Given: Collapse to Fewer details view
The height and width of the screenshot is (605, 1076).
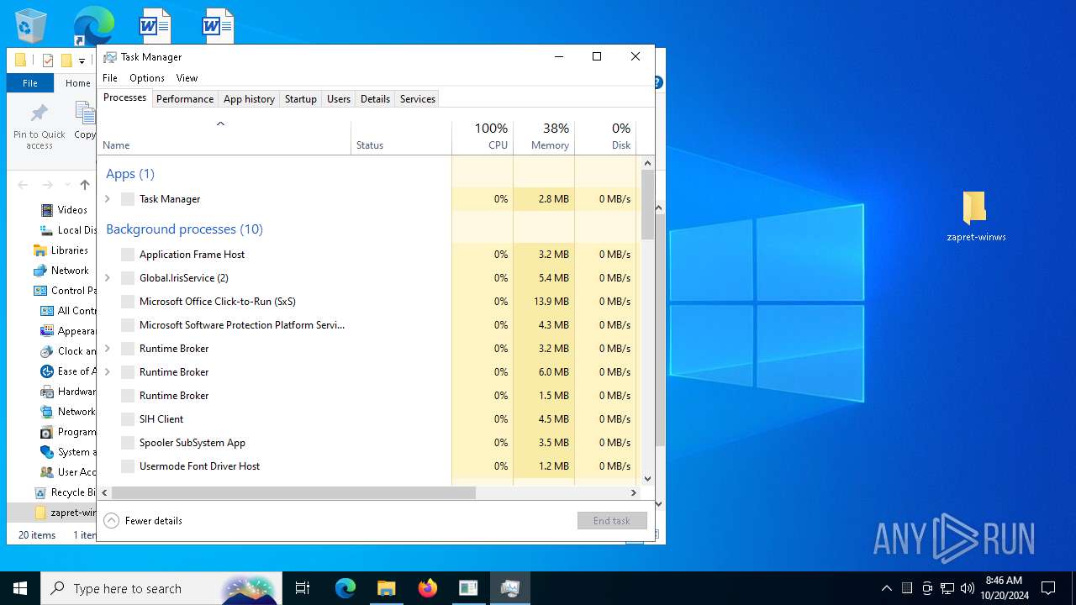Looking at the screenshot, I should point(144,521).
